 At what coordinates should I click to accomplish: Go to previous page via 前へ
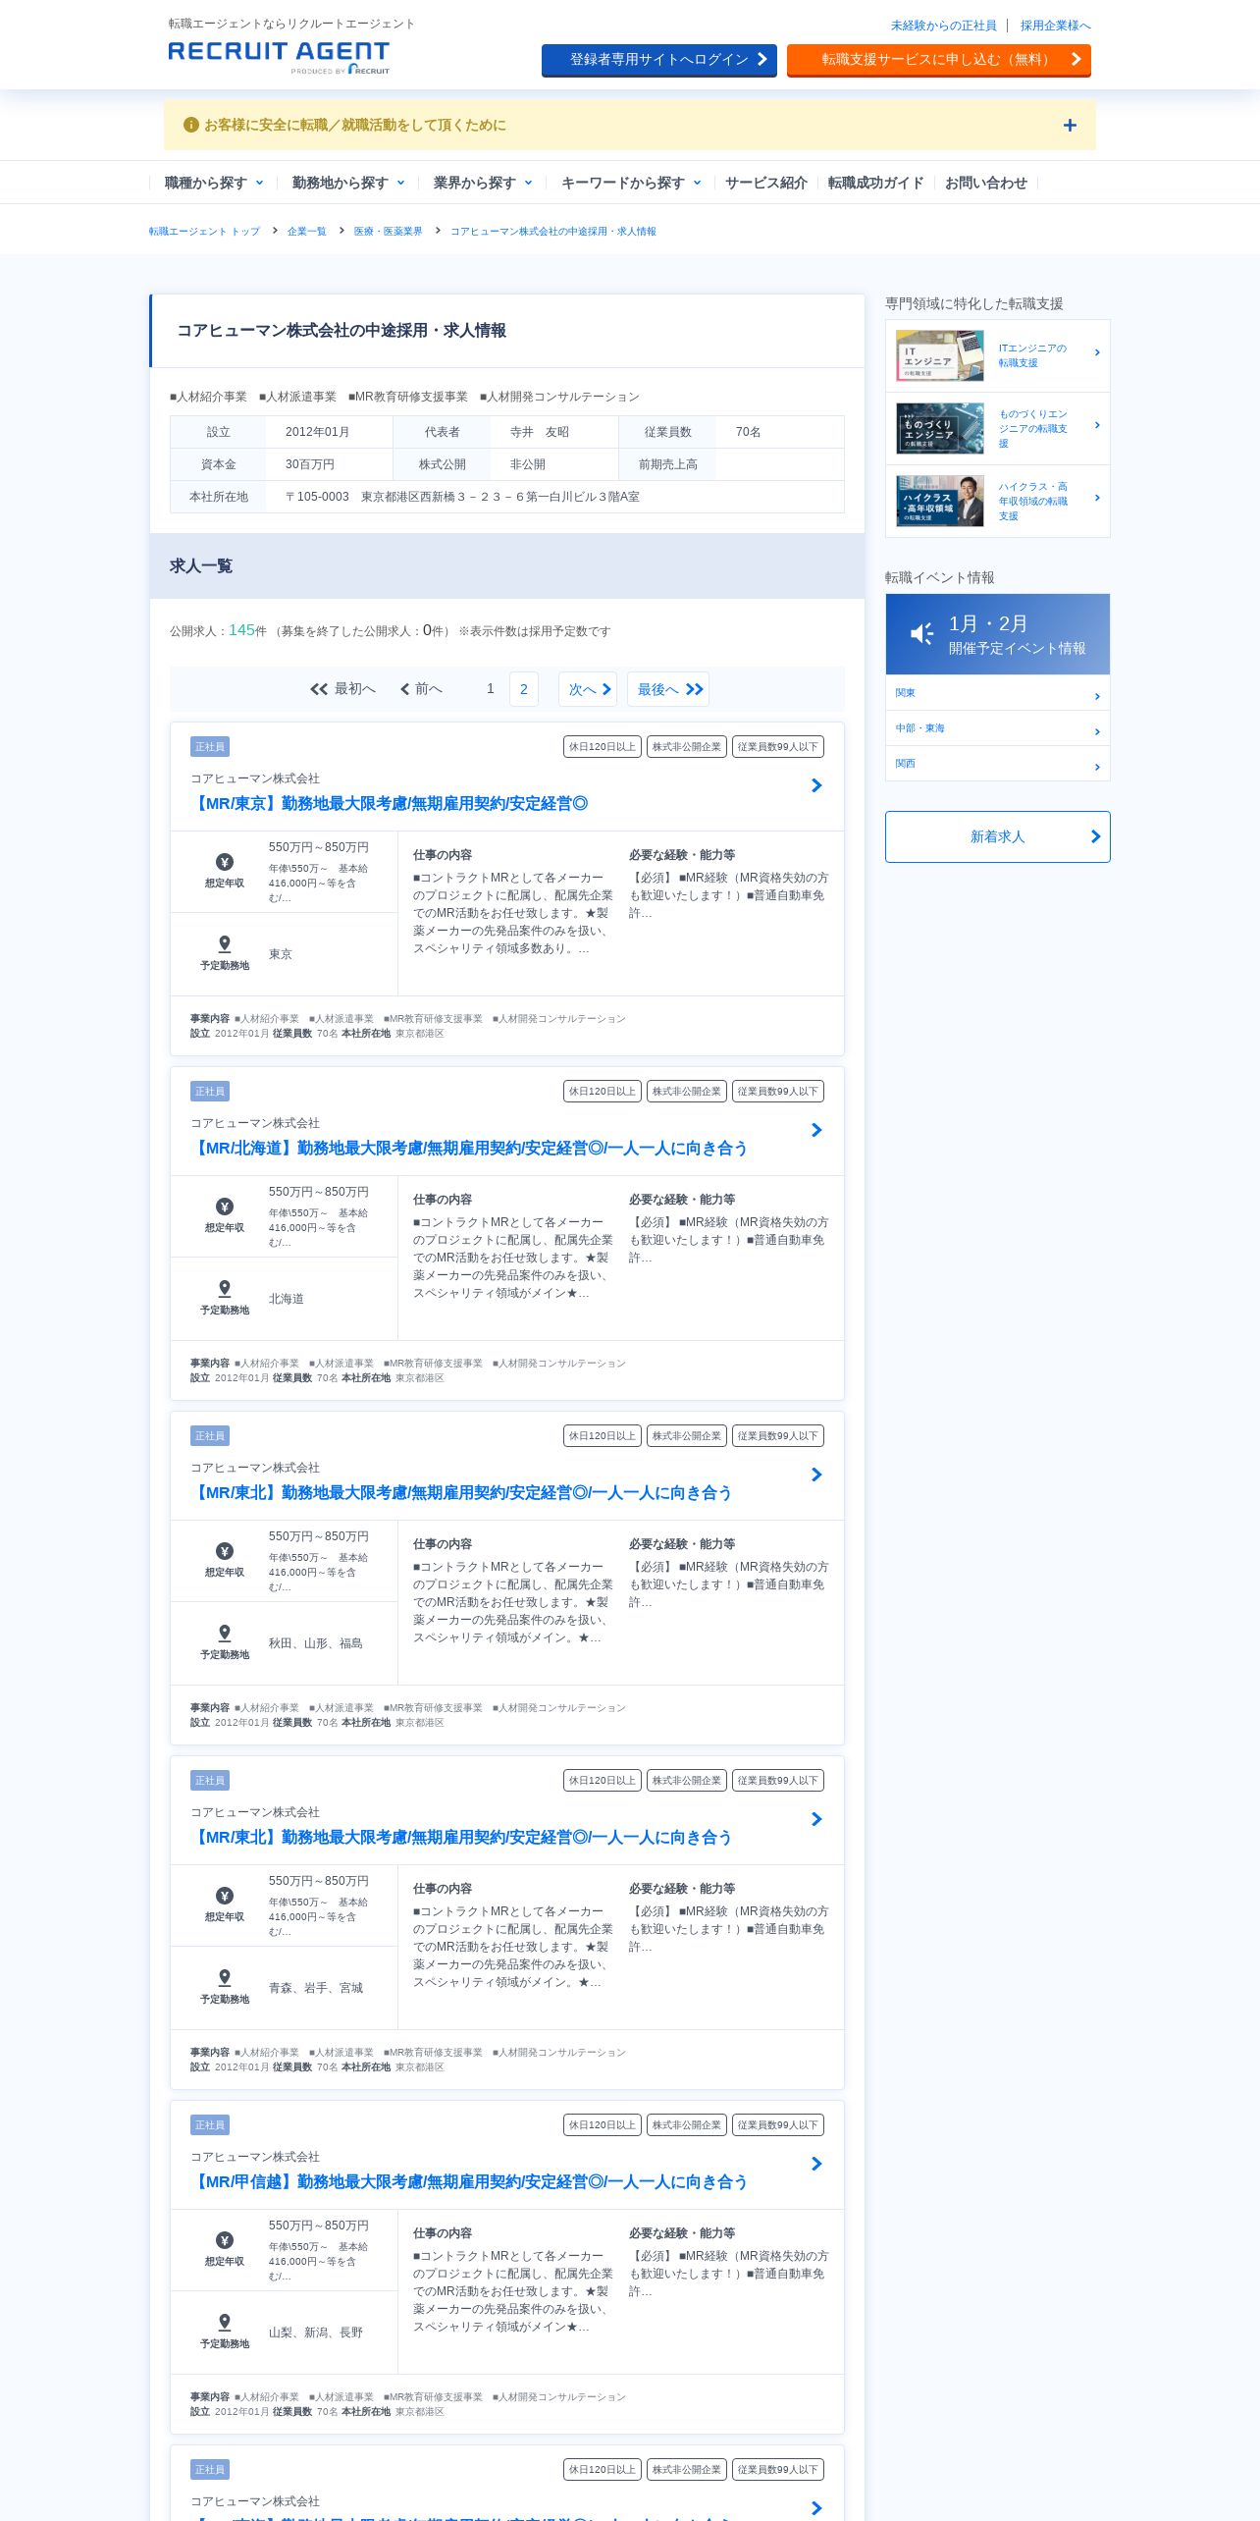(421, 689)
